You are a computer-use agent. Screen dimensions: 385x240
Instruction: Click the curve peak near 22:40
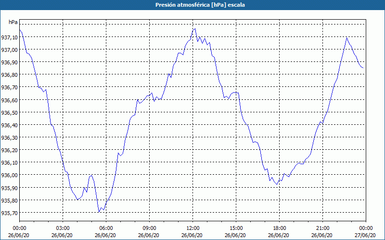(346, 38)
